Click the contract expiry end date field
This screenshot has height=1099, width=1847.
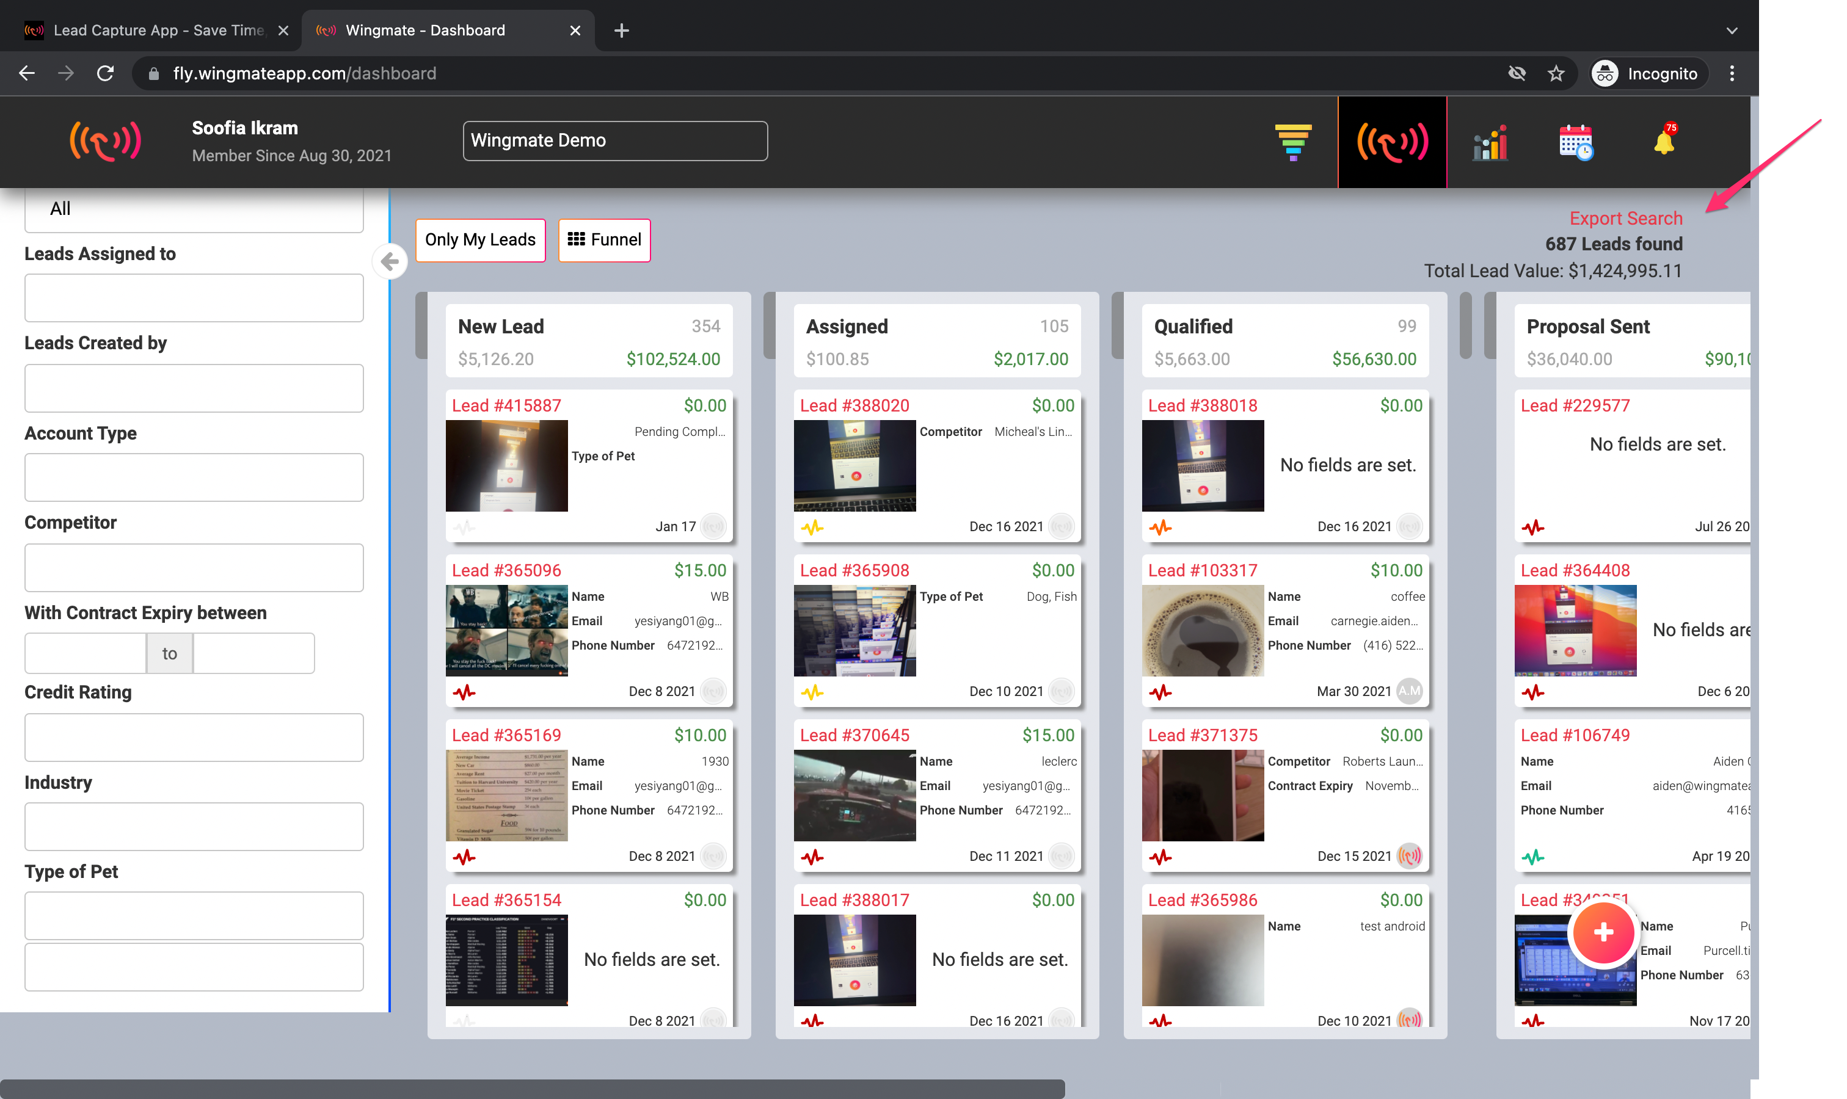pos(253,653)
